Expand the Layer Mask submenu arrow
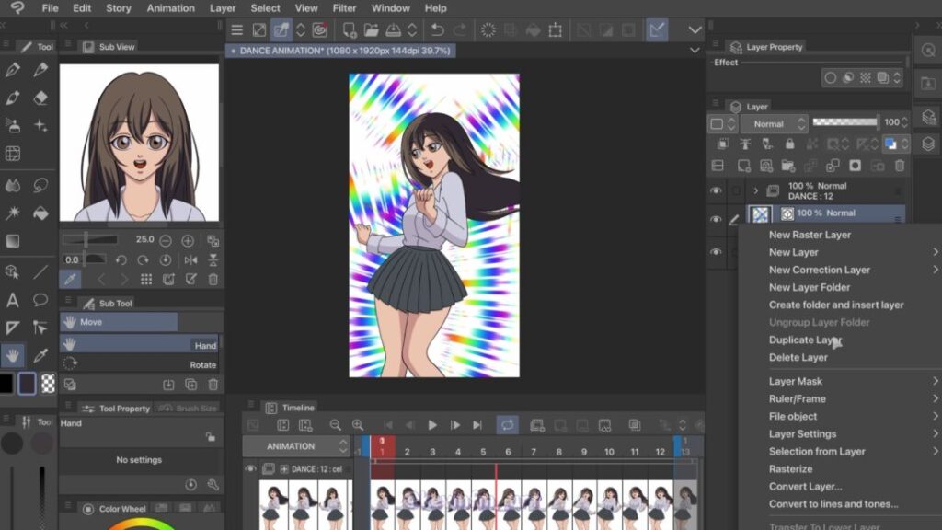This screenshot has width=942, height=530. point(936,381)
